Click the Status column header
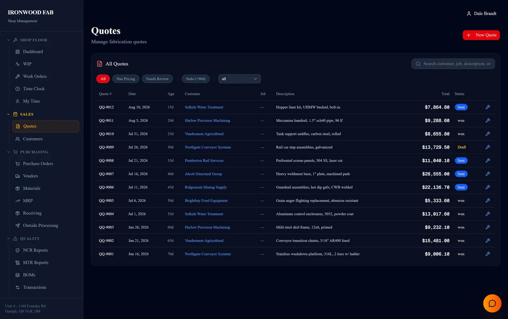The height and width of the screenshot is (319, 508). coord(459,94)
